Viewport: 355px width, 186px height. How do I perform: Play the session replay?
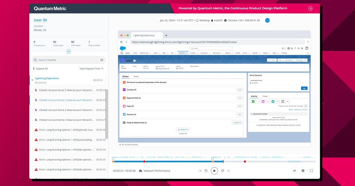coord(214,171)
